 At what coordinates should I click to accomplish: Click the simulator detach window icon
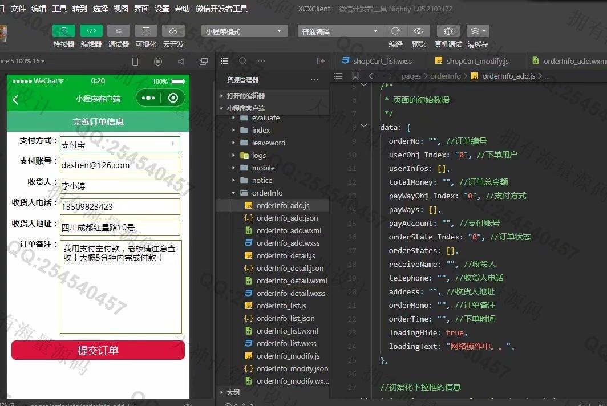click(x=204, y=62)
